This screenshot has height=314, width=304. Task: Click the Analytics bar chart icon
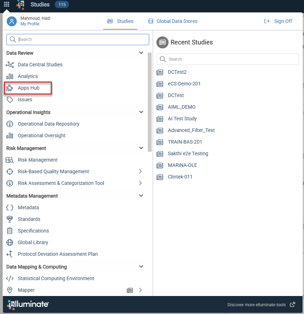tap(10, 76)
